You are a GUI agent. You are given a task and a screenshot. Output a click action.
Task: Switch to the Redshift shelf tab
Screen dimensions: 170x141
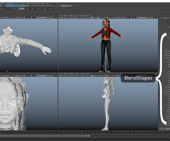click(x=39, y=9)
